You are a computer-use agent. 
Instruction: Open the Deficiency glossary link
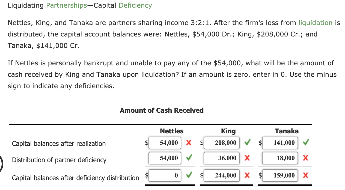click(135, 5)
